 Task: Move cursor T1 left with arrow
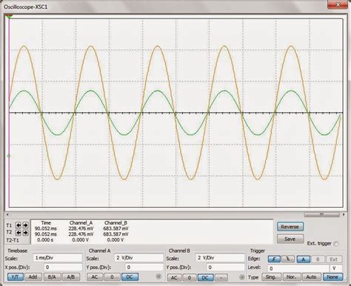(x=18, y=225)
